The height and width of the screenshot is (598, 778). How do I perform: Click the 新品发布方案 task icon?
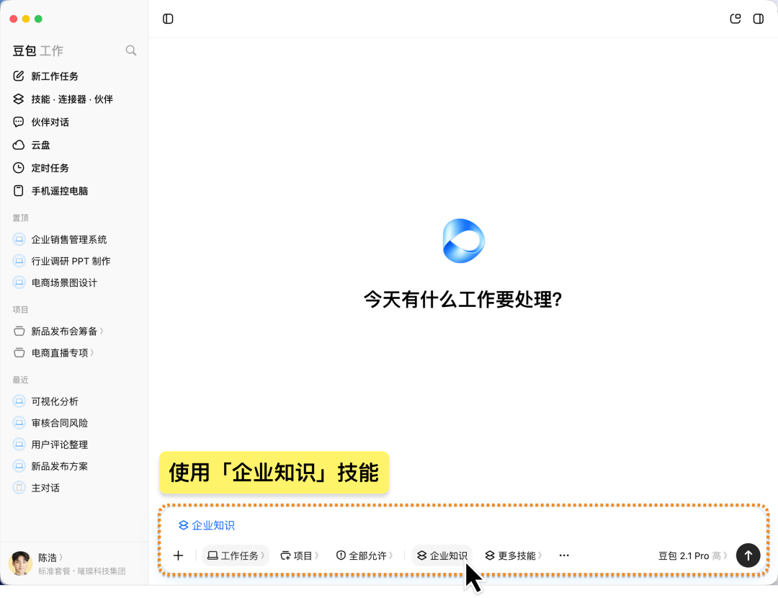coord(19,466)
